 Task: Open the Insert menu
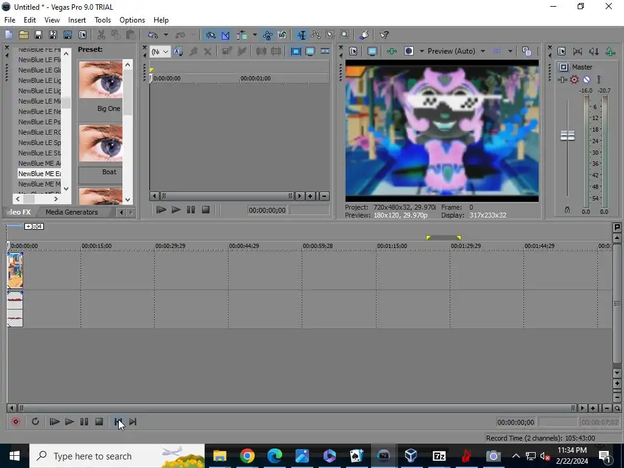pos(77,20)
